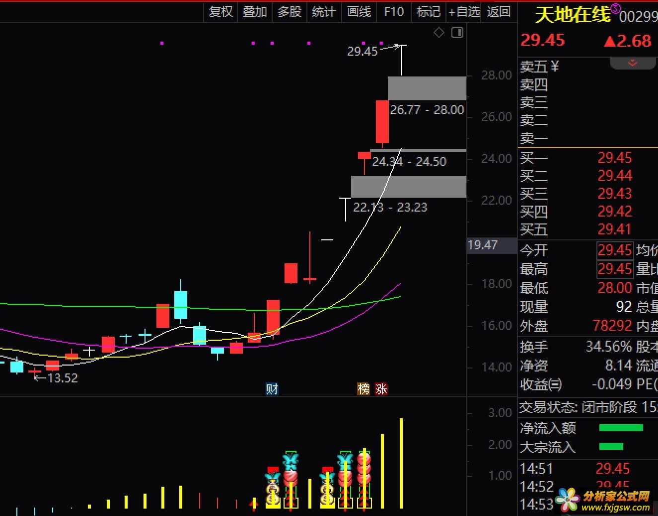Click the 净流入额 green bar
Screen dimensions: 658x516
(621, 428)
